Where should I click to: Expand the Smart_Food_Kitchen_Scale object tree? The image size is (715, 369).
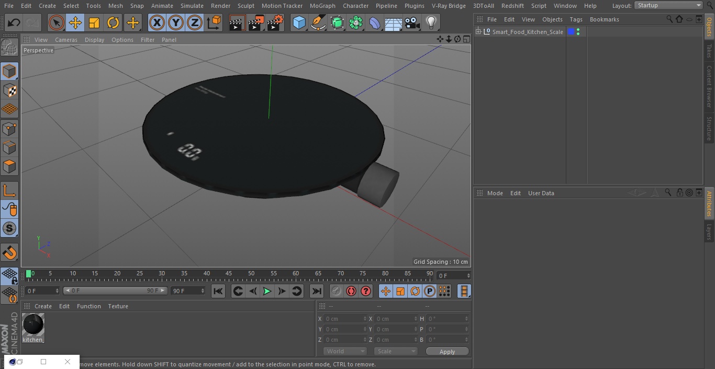(478, 32)
